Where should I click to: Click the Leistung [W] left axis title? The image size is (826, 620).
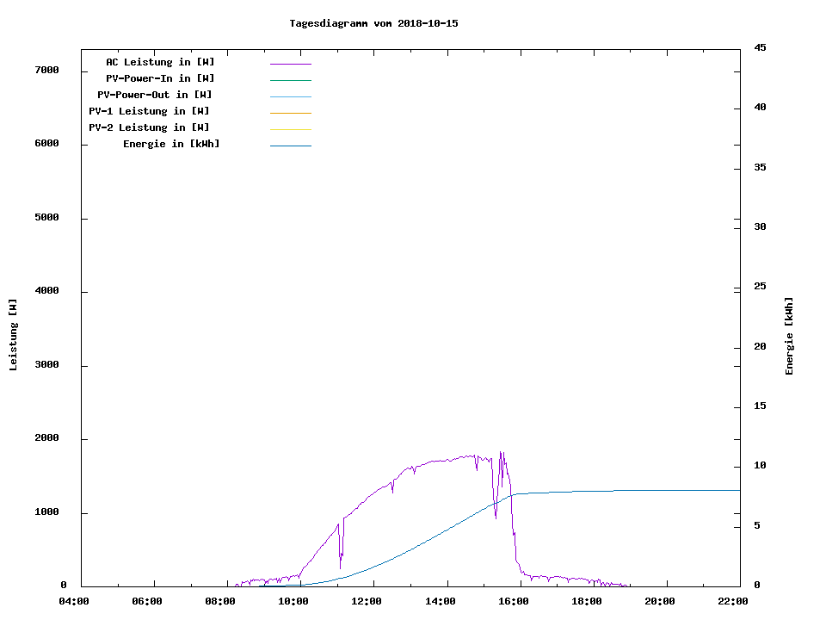pyautogui.click(x=13, y=335)
